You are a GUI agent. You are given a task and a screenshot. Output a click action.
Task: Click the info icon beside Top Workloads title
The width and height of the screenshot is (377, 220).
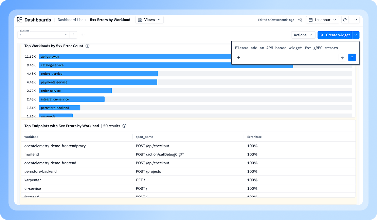pyautogui.click(x=88, y=46)
